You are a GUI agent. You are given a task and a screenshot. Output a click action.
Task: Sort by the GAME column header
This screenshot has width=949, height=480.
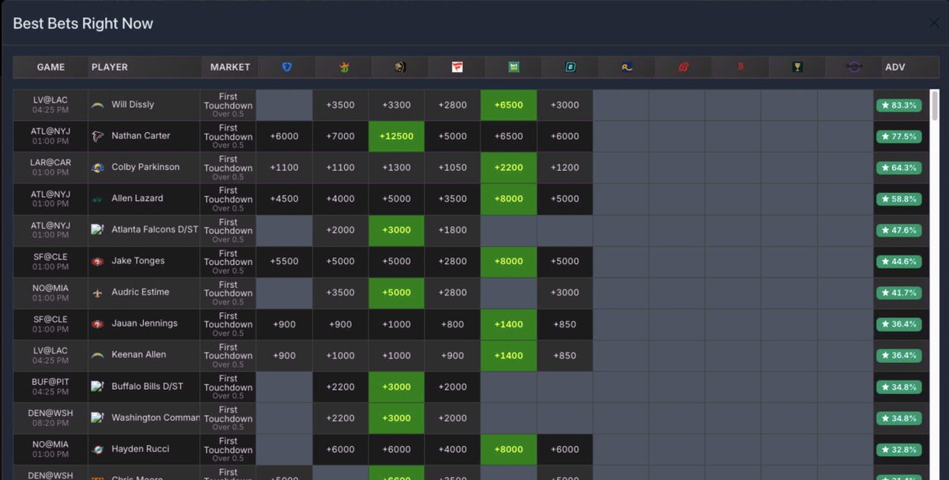click(51, 67)
